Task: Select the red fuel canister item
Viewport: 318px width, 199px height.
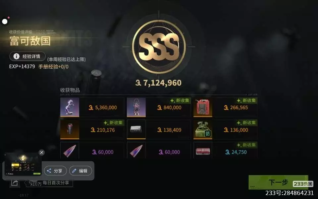Action: tap(225, 107)
